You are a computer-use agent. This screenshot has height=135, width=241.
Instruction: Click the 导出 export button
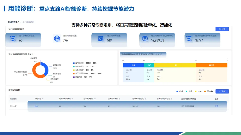(x=222, y=29)
